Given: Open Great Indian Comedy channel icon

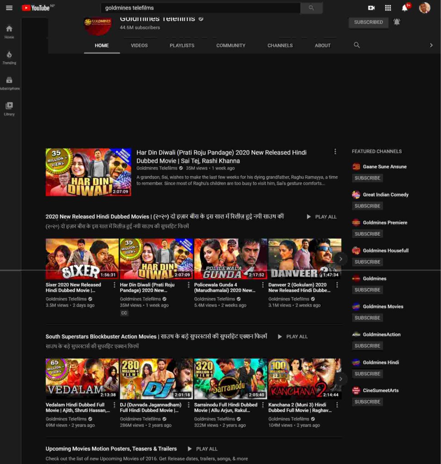Looking at the screenshot, I should tap(356, 194).
